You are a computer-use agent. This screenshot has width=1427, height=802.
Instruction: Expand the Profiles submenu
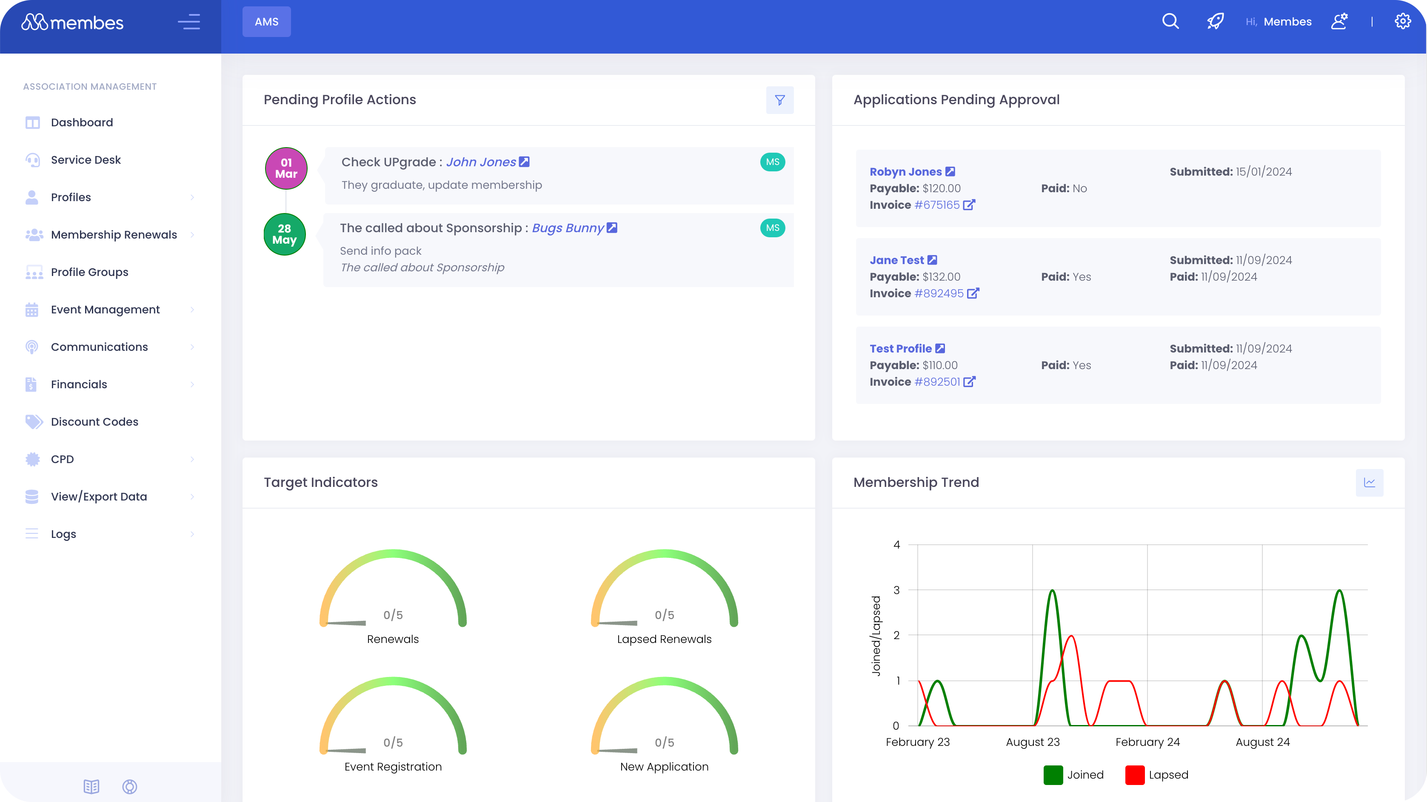point(192,197)
